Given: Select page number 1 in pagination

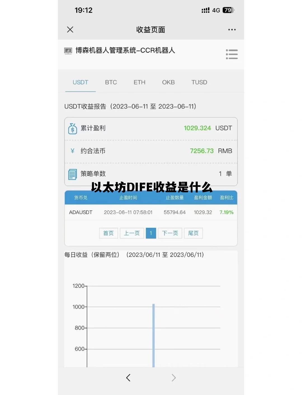Looking at the screenshot, I should (x=151, y=233).
